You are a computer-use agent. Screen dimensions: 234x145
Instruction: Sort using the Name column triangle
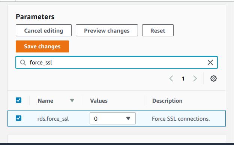pyautogui.click(x=72, y=100)
